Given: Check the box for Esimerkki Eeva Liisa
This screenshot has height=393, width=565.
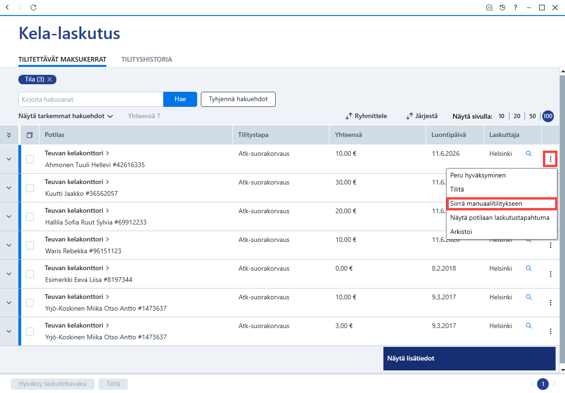Looking at the screenshot, I should tap(30, 274).
